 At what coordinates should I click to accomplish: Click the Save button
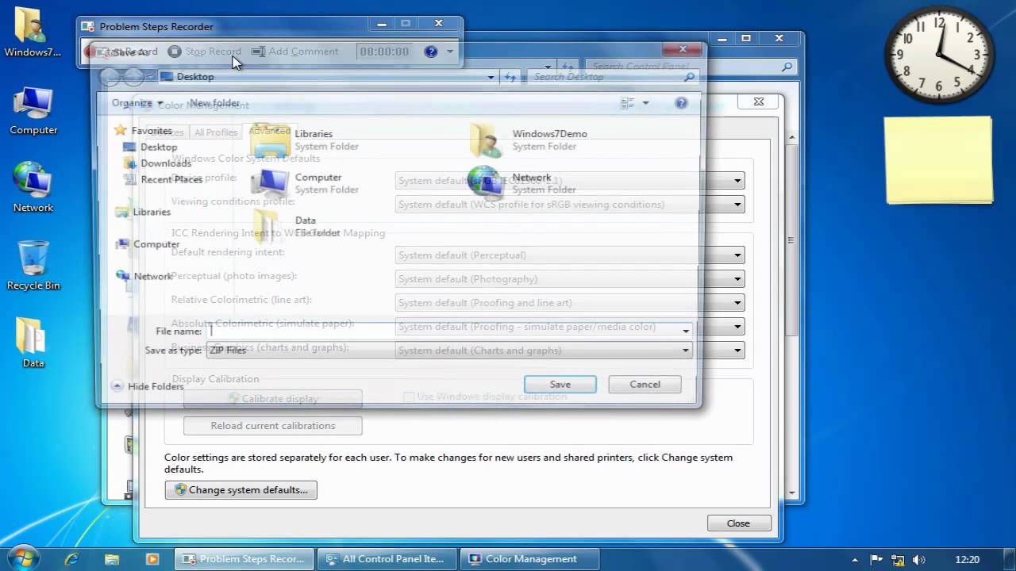tap(560, 384)
